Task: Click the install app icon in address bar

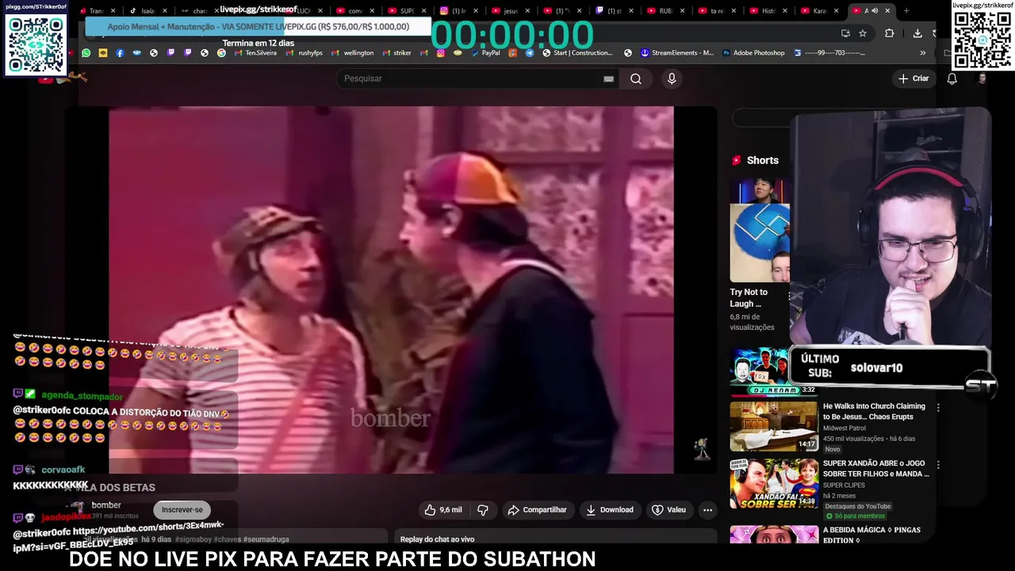Action: tap(845, 33)
